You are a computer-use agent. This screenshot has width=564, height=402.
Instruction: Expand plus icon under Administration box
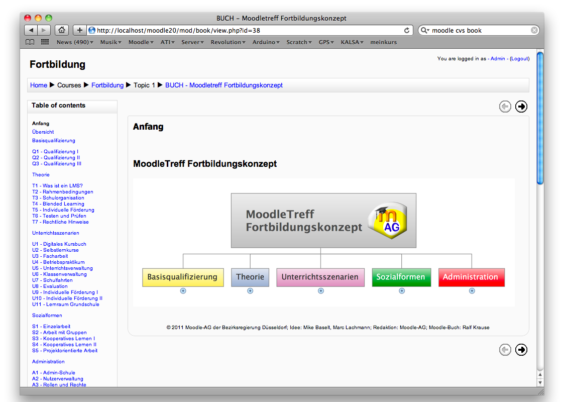click(x=472, y=291)
